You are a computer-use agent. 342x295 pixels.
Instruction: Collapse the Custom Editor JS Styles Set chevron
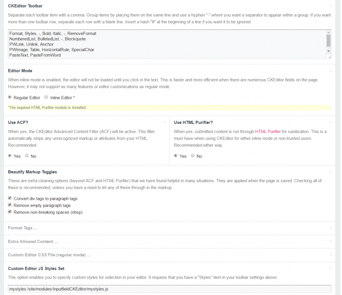pos(330,268)
